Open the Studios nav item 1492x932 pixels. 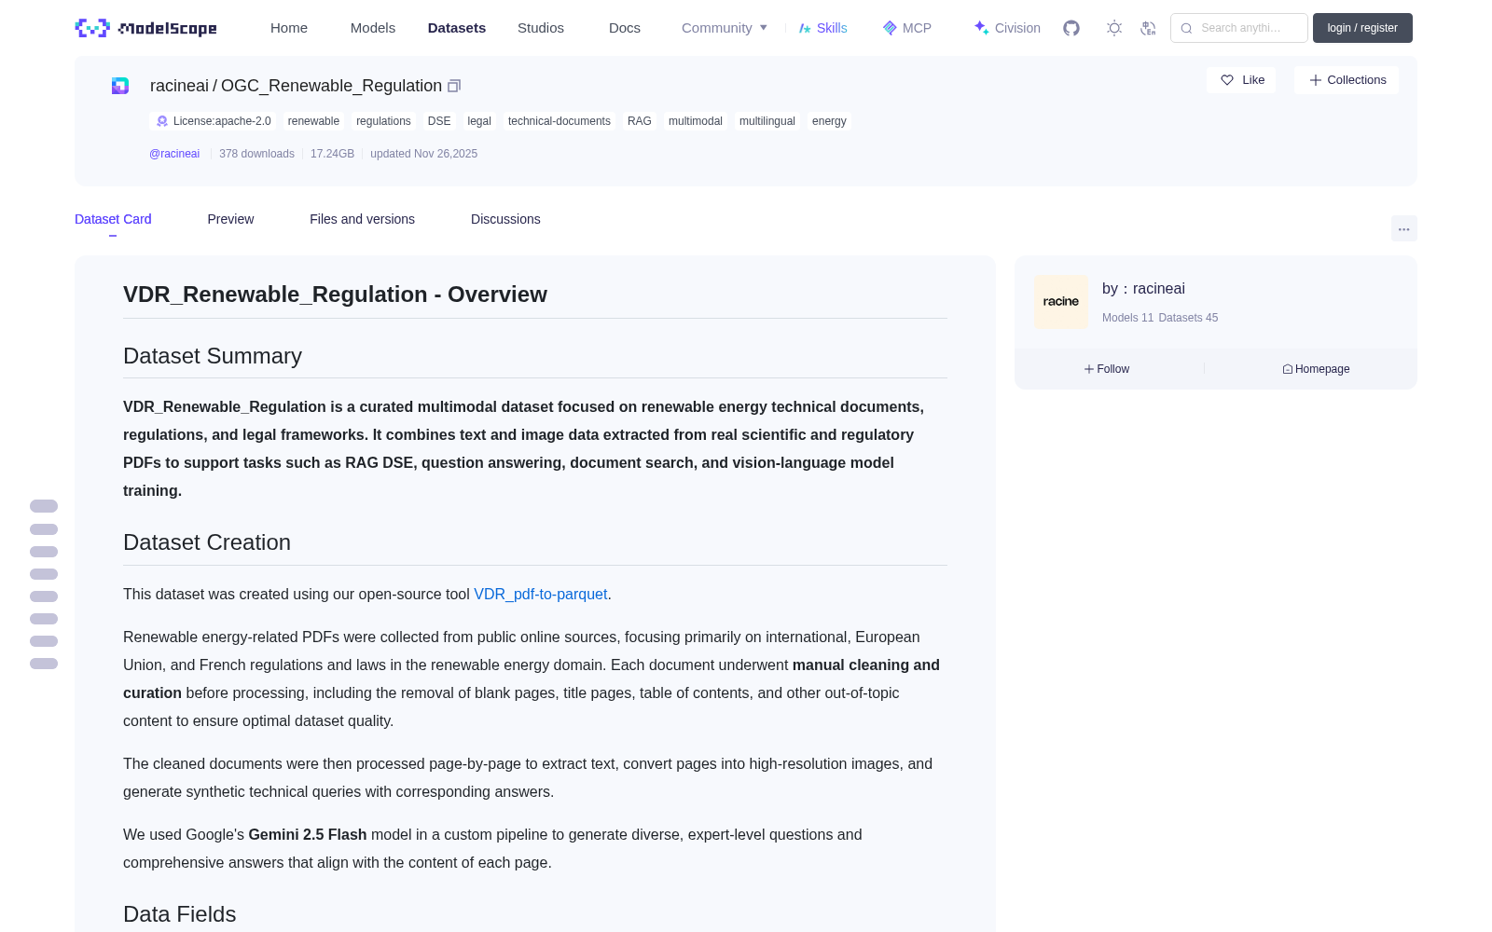pos(541,28)
